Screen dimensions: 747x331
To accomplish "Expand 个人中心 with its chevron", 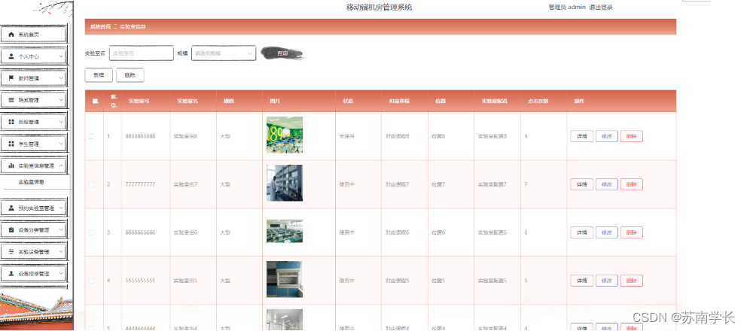I will click(x=61, y=56).
